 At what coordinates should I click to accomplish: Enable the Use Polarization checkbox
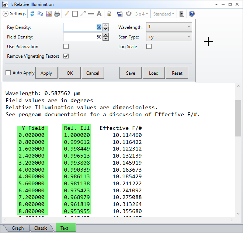point(66,47)
